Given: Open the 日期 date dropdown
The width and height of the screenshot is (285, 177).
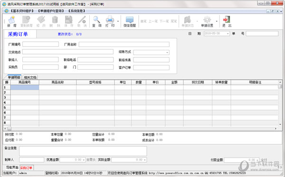Looking at the screenshot, I should pyautogui.click(x=228, y=34).
